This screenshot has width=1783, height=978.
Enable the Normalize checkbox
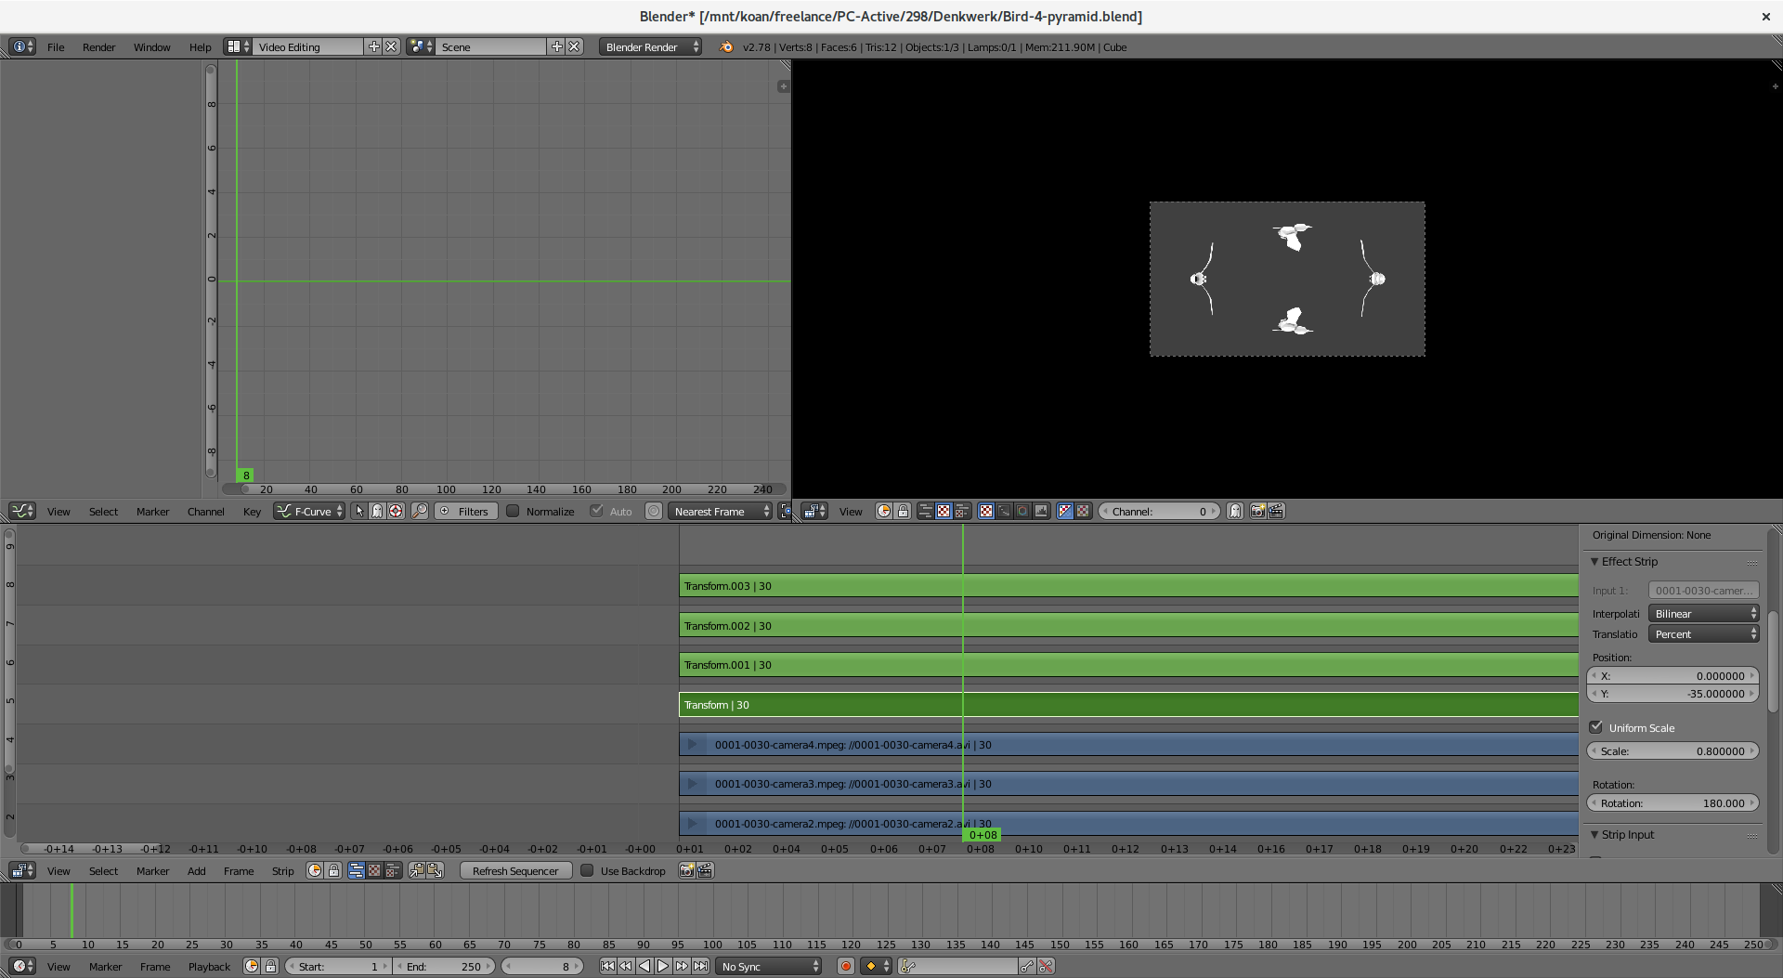(x=513, y=511)
